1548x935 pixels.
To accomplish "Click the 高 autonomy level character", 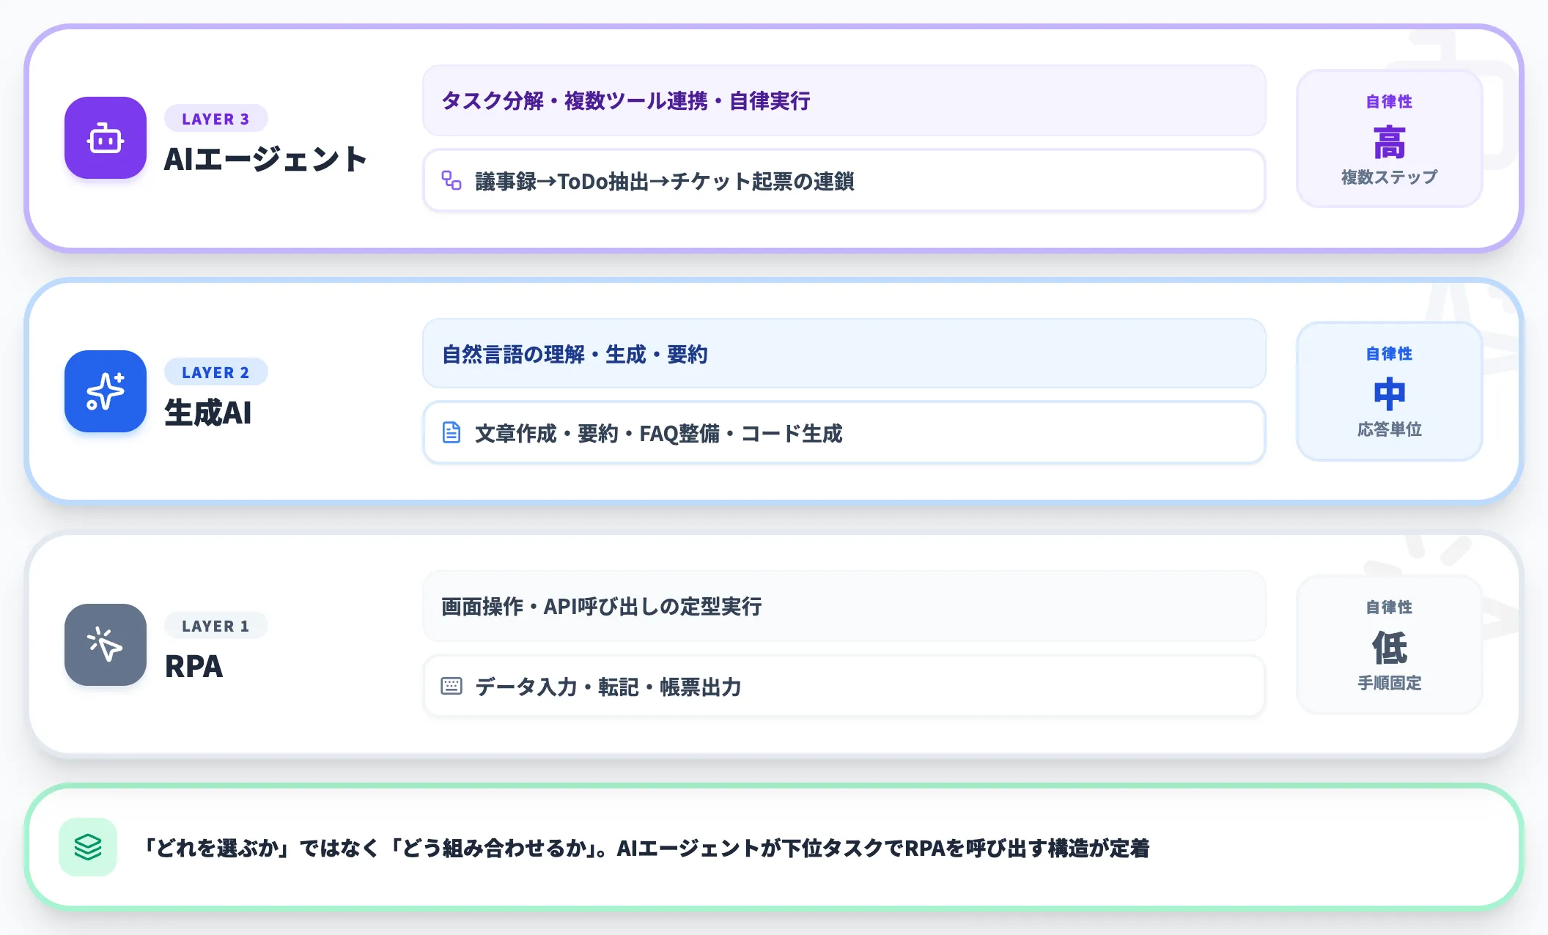I will [1390, 142].
